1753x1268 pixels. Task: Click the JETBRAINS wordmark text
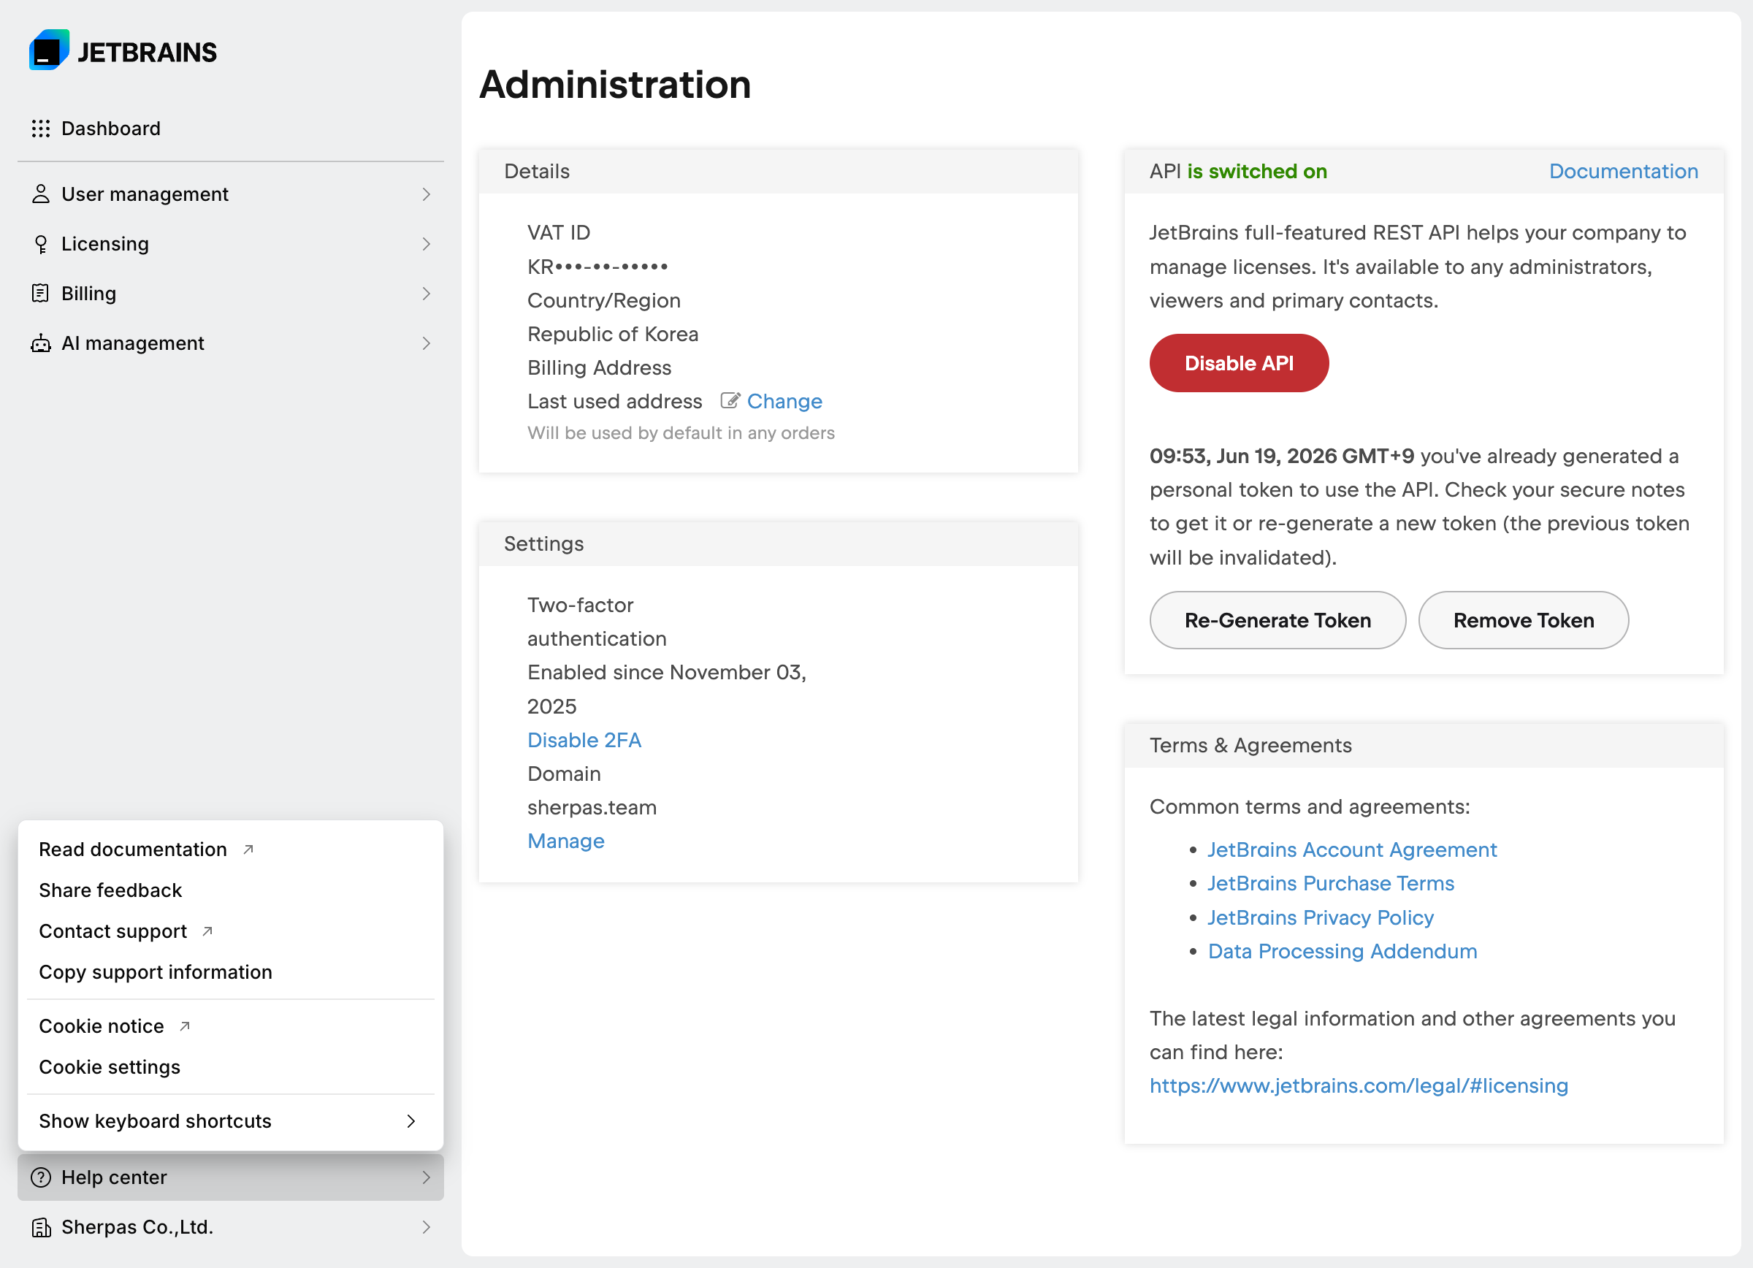(x=148, y=53)
